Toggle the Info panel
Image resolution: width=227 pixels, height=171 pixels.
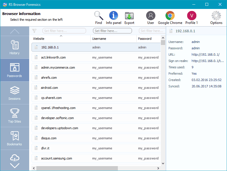tap(113, 18)
